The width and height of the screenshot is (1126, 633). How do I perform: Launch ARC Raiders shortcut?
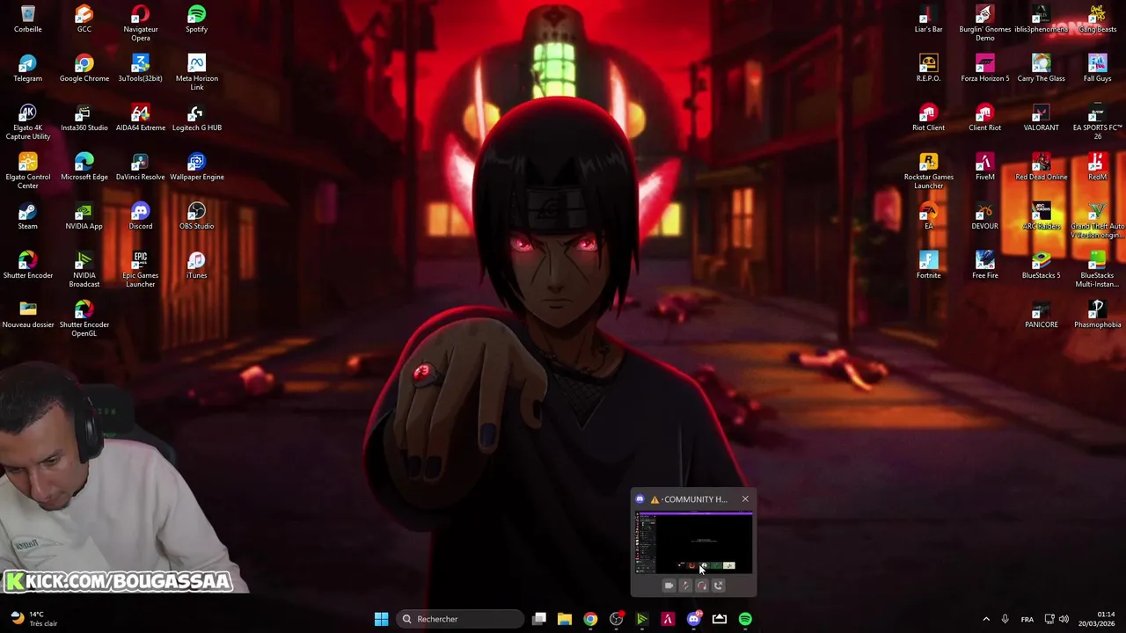point(1041,216)
